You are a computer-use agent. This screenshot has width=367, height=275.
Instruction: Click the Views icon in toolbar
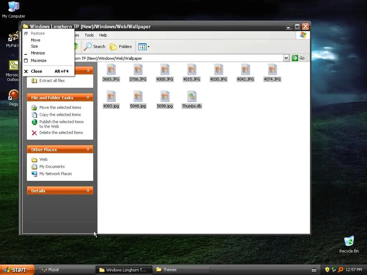[142, 47]
